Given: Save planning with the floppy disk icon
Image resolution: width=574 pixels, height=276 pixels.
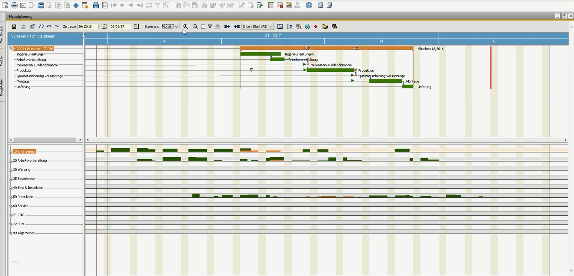Looking at the screenshot, I should pos(14,27).
